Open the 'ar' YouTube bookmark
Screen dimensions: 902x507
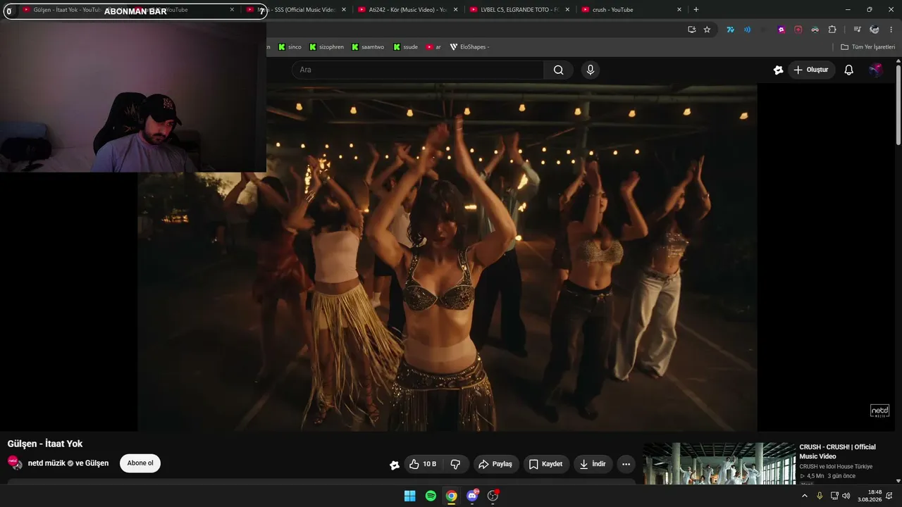tap(433, 47)
